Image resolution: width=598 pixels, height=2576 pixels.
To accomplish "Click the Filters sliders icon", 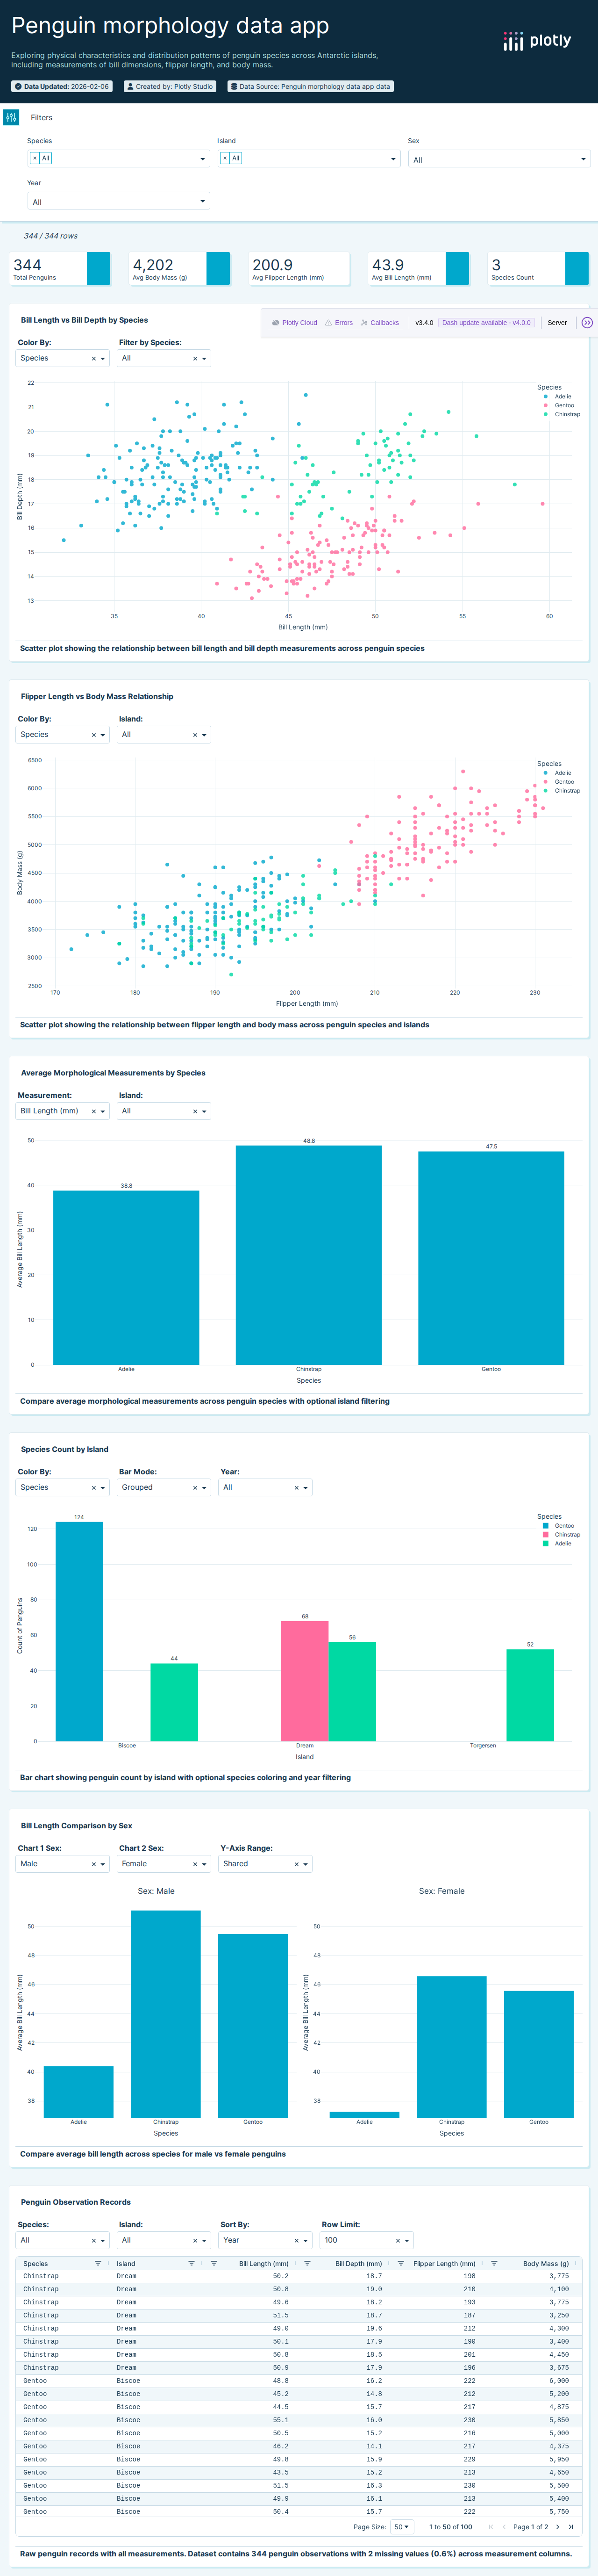I will coord(11,117).
